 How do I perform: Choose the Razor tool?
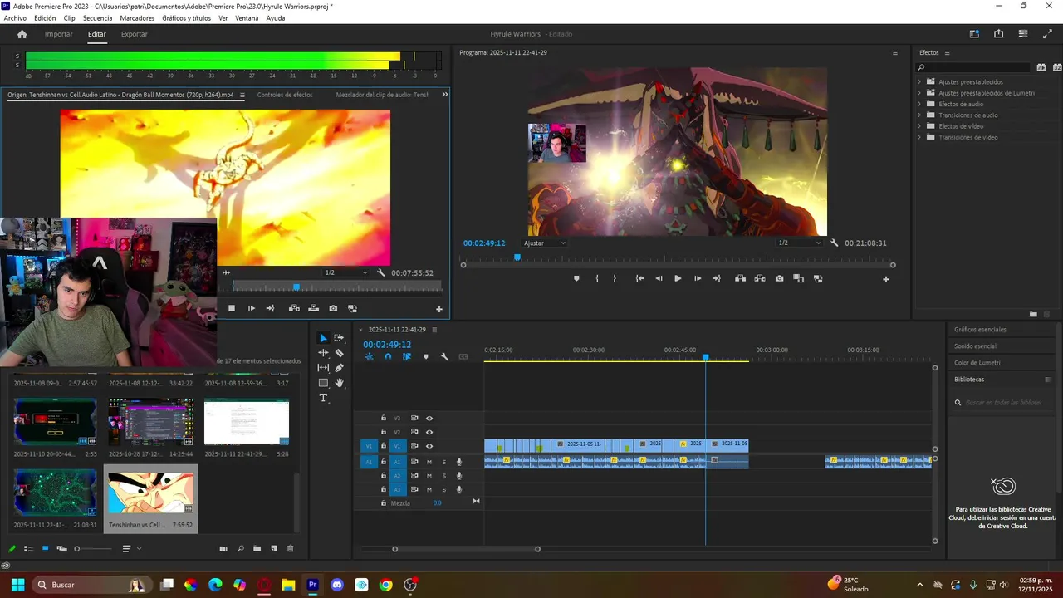click(339, 353)
